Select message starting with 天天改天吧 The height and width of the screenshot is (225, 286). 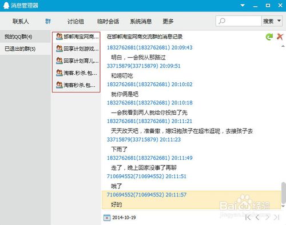[182, 131]
